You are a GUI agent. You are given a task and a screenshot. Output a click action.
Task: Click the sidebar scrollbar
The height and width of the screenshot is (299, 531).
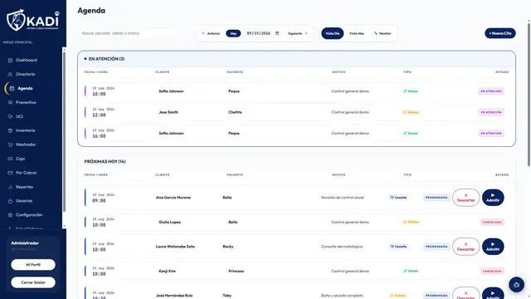(x=64, y=132)
